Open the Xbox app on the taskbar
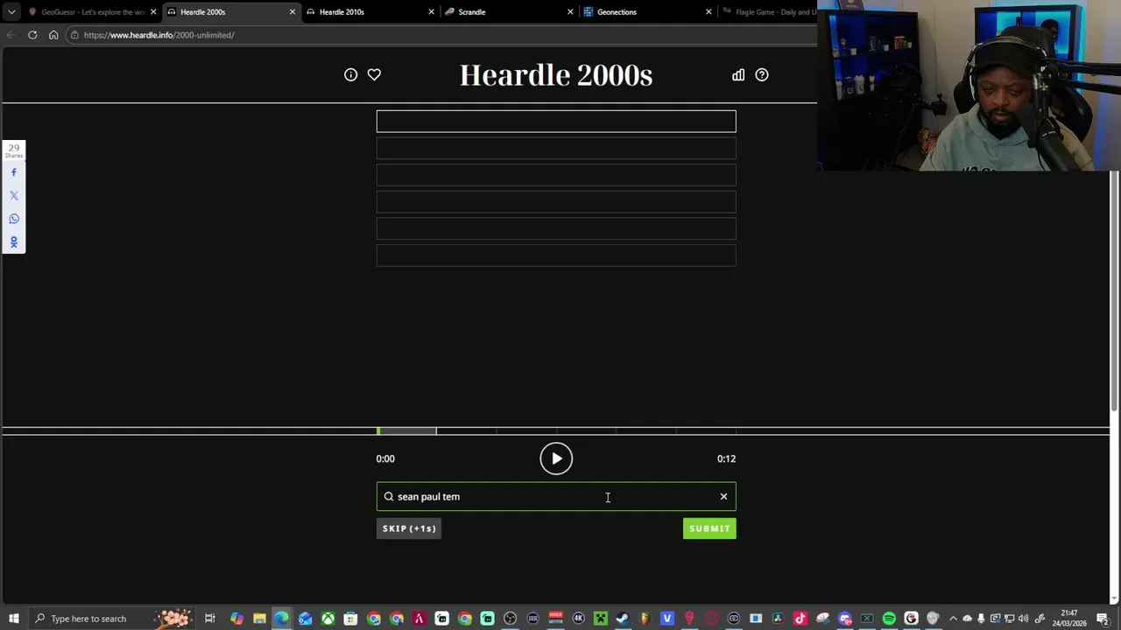The width and height of the screenshot is (1121, 630). [x=328, y=619]
